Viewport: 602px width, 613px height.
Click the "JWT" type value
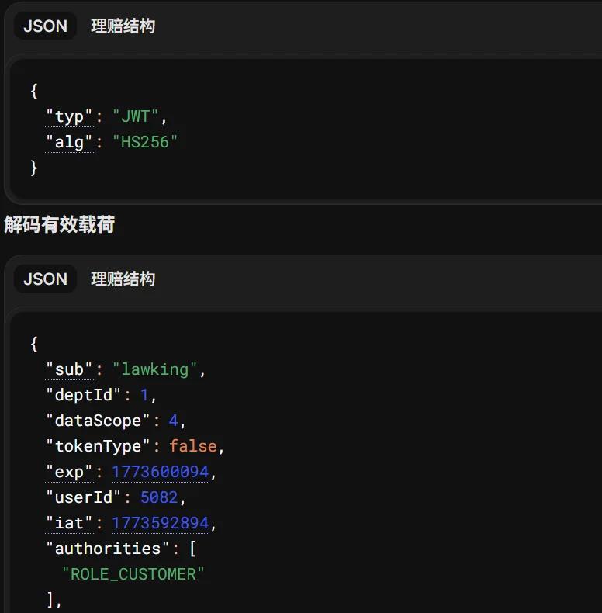136,116
